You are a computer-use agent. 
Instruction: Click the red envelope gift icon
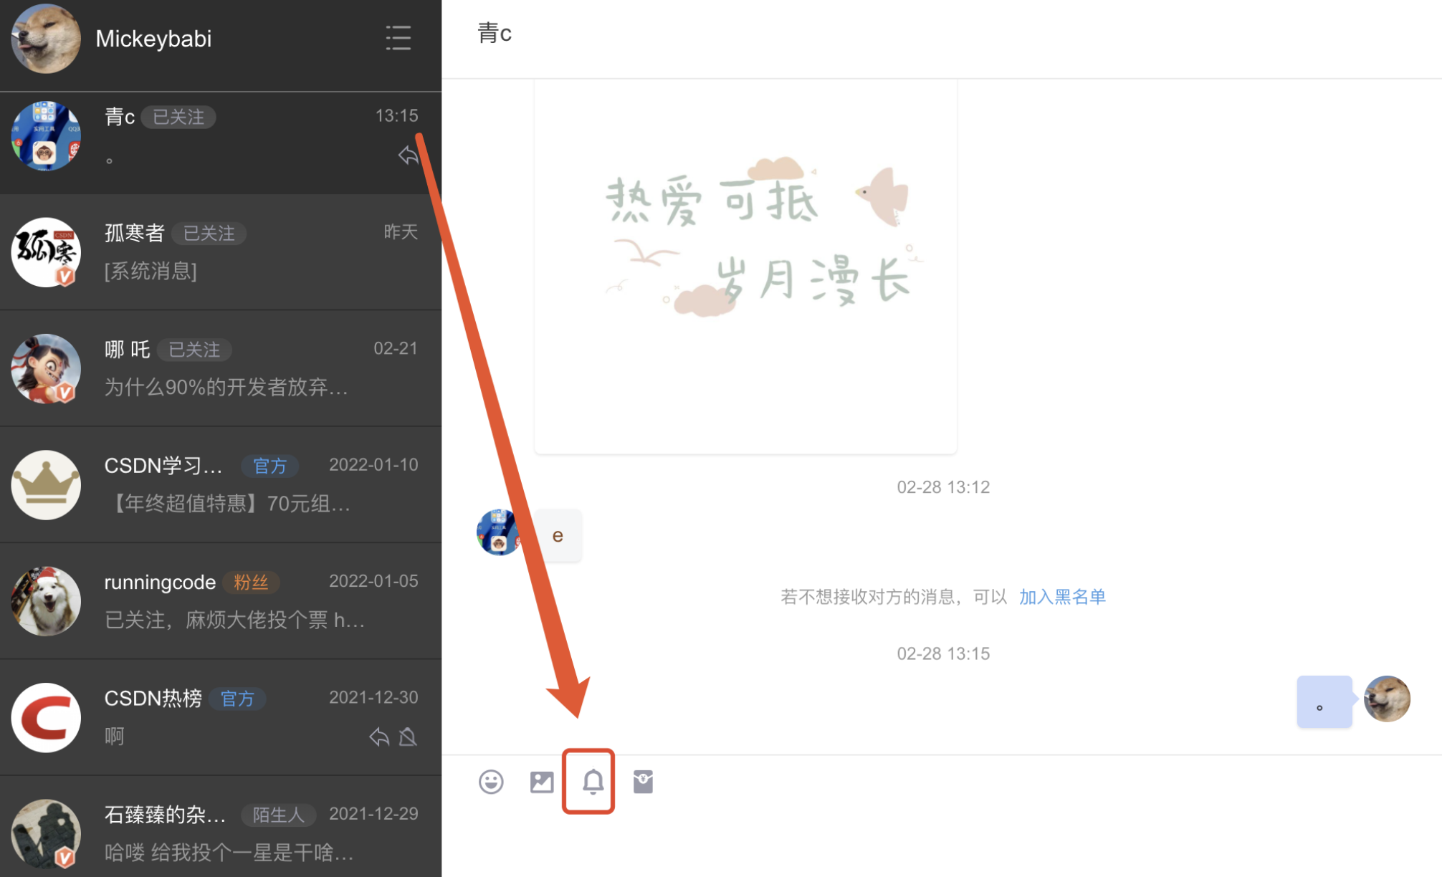click(643, 782)
